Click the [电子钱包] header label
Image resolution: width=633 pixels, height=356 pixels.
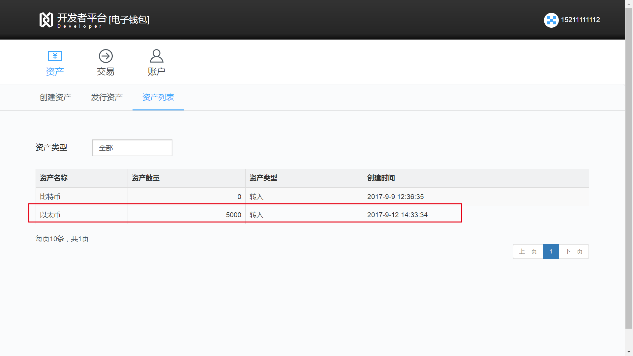coord(129,20)
